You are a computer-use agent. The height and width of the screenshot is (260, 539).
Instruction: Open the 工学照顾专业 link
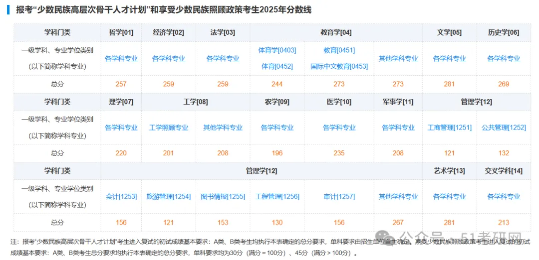coord(169,128)
